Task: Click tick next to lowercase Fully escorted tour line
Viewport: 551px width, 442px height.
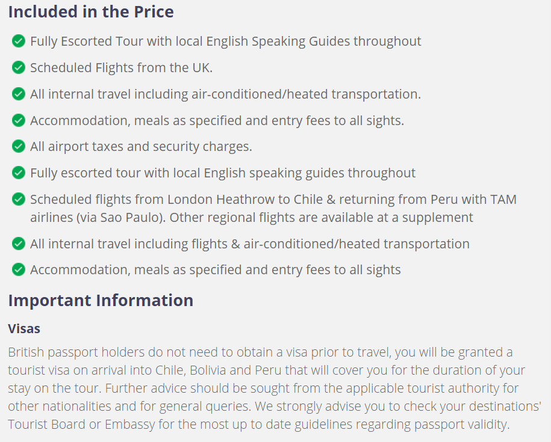Action: pos(18,173)
